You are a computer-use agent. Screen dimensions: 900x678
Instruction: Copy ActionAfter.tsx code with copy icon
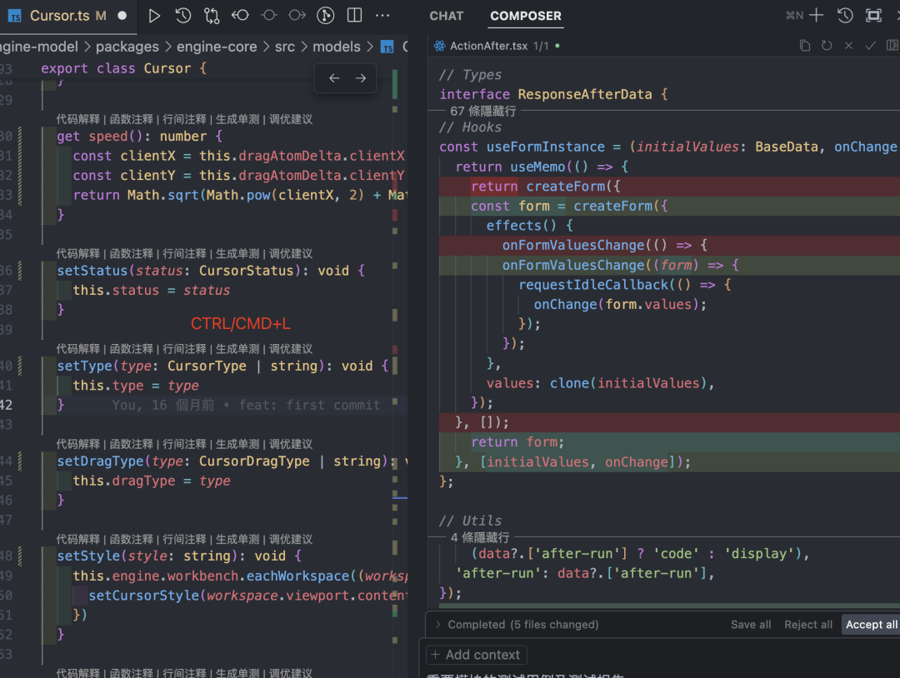[804, 46]
